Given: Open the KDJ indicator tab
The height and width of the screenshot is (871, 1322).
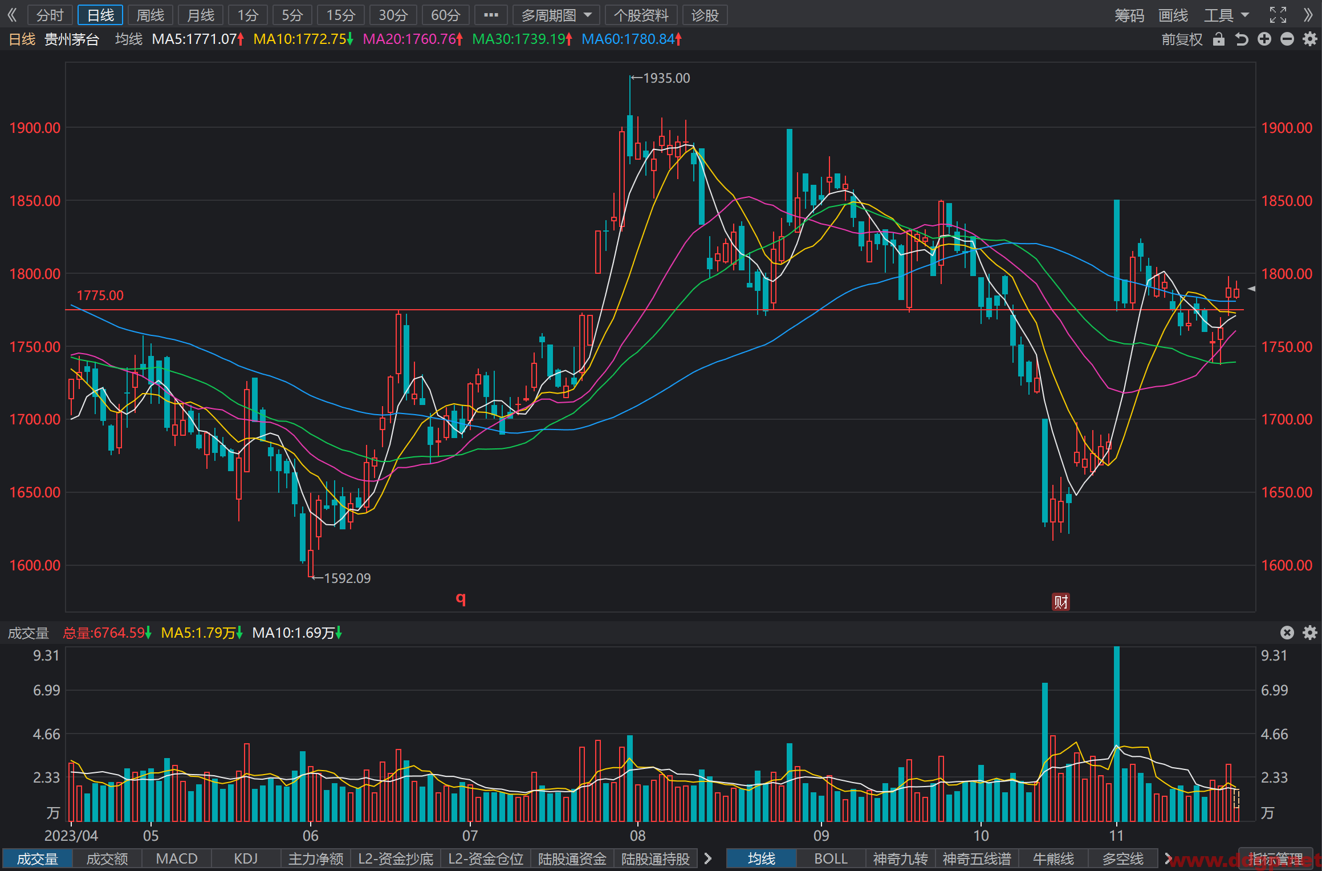Looking at the screenshot, I should [246, 858].
